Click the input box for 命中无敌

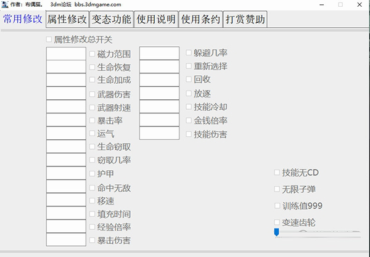[x=66, y=186]
